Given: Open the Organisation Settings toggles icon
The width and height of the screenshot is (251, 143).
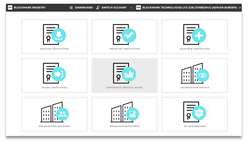Looking at the screenshot, I should pos(133,114).
